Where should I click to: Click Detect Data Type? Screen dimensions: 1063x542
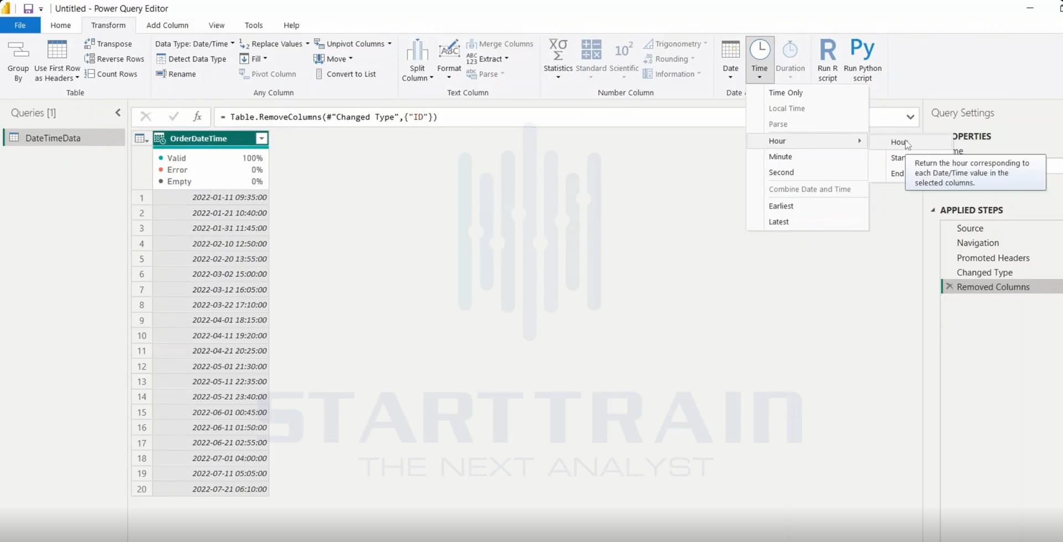click(x=191, y=59)
